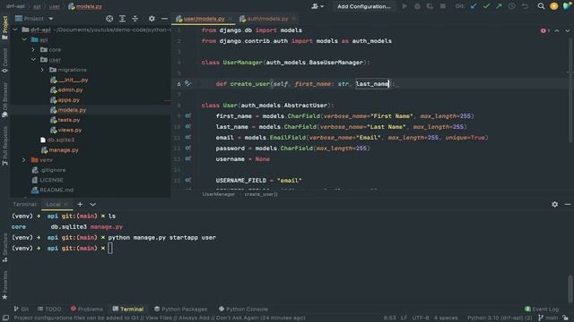The image size is (574, 322).
Task: Click UserManager in editor breadcrumb
Action: pyautogui.click(x=219, y=194)
